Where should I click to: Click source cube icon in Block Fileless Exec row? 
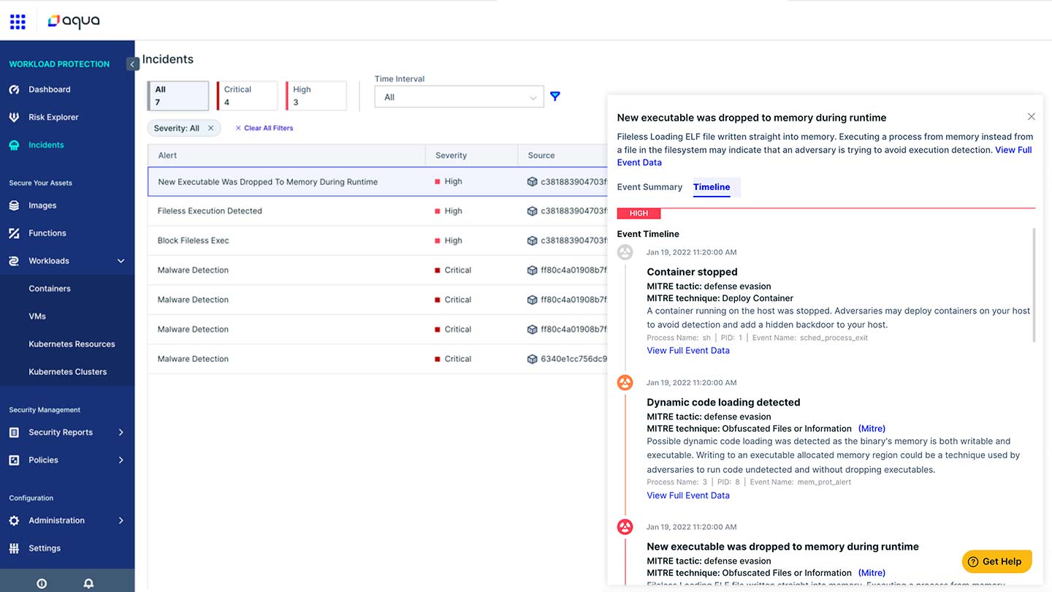coord(532,240)
